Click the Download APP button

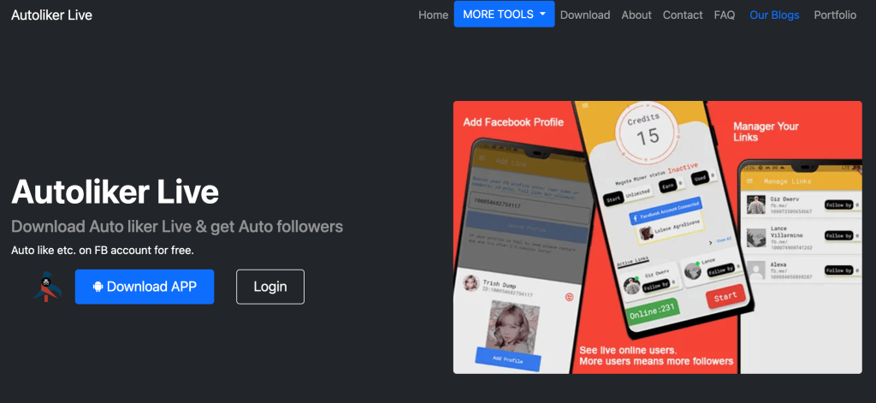click(x=144, y=287)
